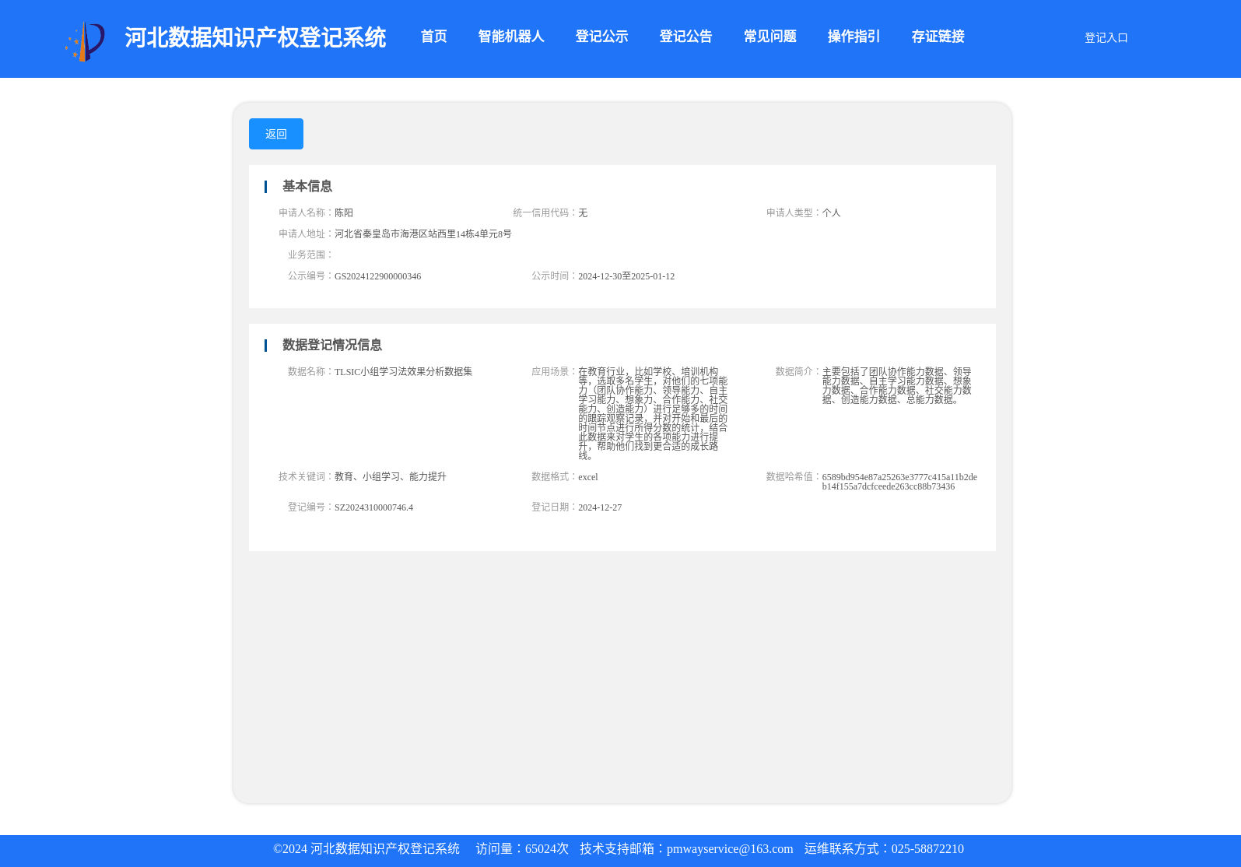The height and width of the screenshot is (867, 1241).
Task: Select the applicant address text
Action: click(x=423, y=233)
